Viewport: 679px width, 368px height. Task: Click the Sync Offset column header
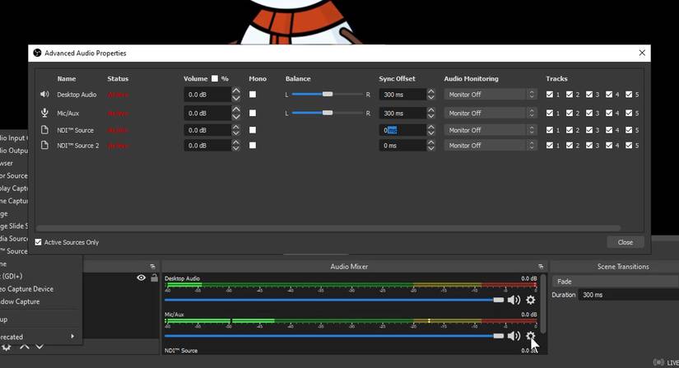[x=397, y=78]
